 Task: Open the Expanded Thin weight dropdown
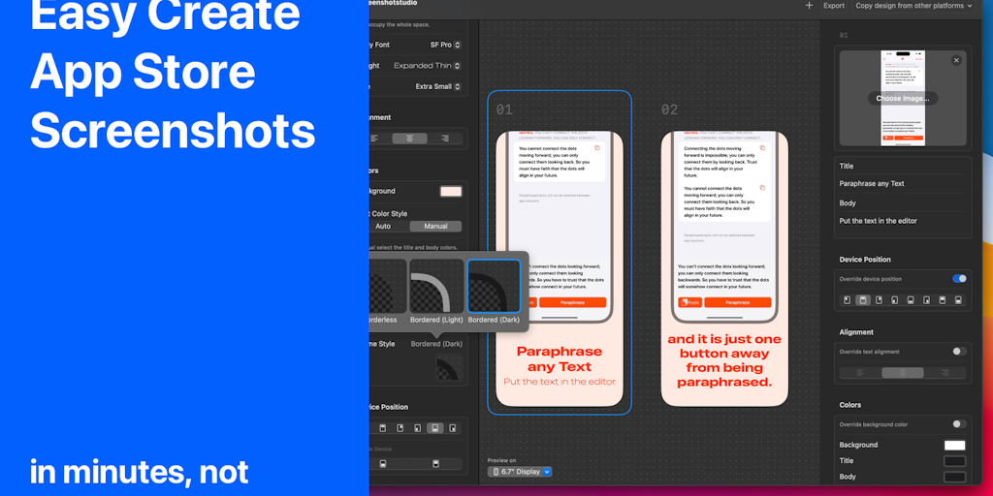(428, 66)
